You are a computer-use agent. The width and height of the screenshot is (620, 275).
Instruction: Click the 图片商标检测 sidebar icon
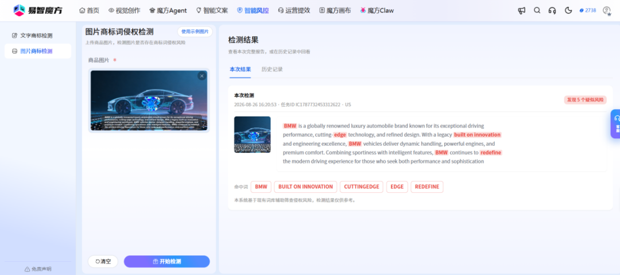(x=14, y=51)
